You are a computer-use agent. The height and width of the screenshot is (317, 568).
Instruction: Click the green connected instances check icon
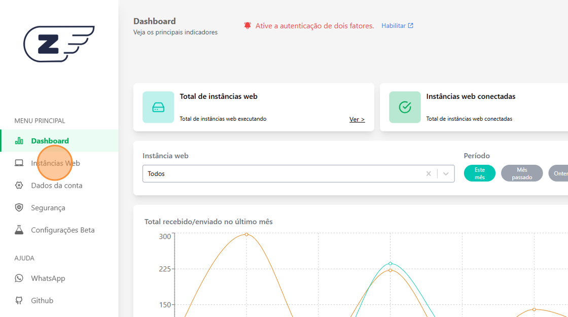tap(405, 107)
